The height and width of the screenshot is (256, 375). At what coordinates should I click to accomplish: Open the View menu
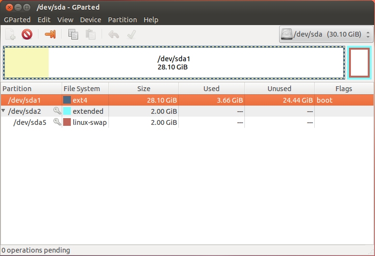click(x=65, y=20)
